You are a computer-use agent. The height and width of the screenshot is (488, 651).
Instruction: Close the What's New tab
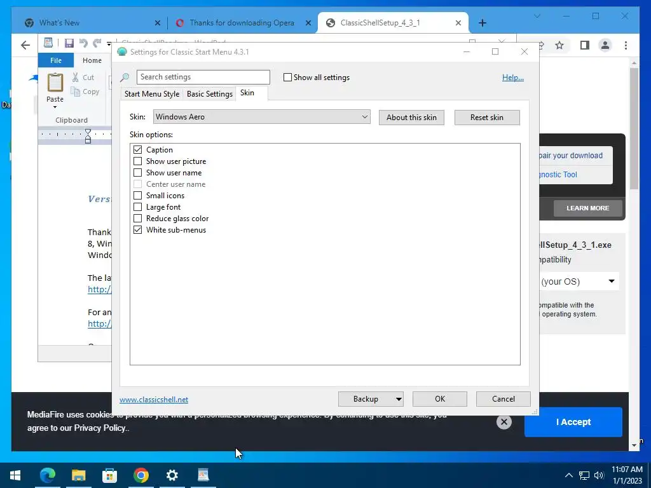click(158, 24)
